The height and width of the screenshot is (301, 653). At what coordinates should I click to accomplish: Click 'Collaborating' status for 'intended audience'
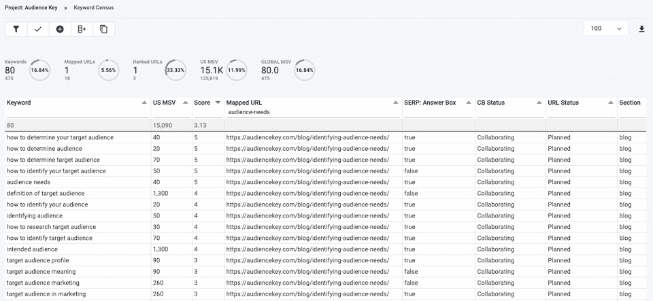[496, 250]
